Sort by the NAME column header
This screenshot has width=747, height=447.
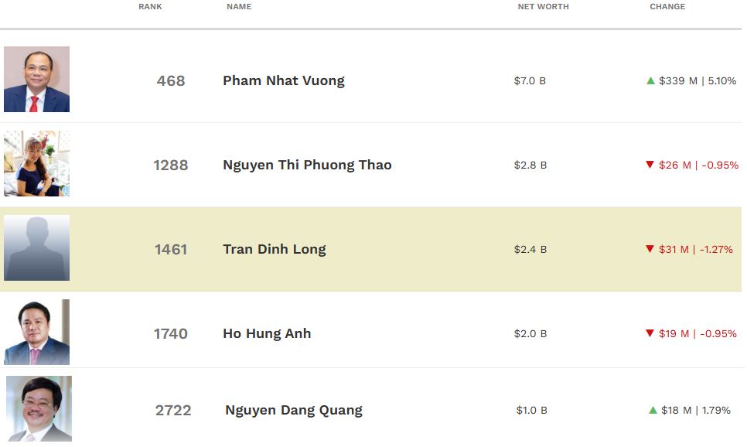pyautogui.click(x=239, y=7)
